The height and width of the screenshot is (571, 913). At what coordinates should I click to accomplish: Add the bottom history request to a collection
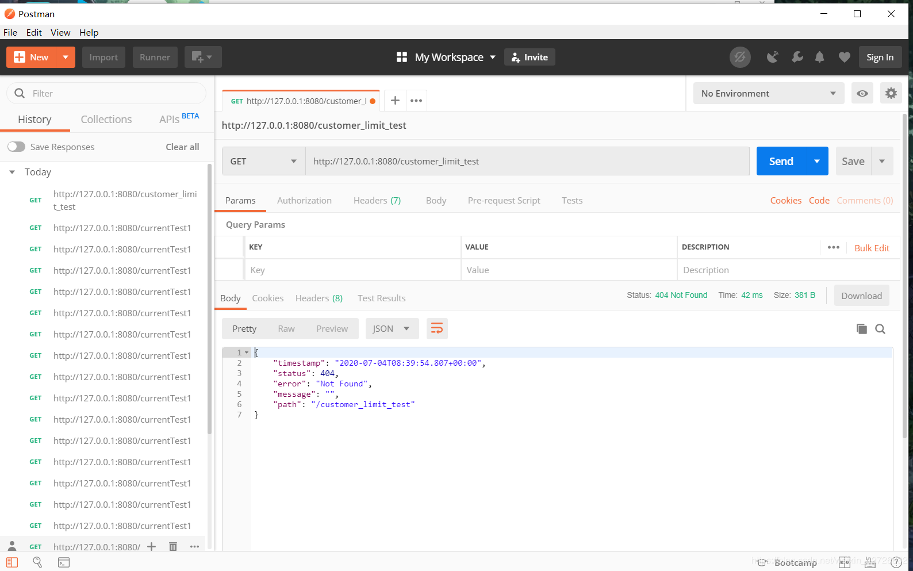click(151, 546)
